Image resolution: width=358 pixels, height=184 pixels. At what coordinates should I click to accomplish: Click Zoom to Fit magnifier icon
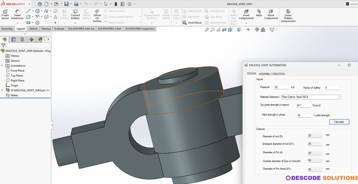(207, 30)
